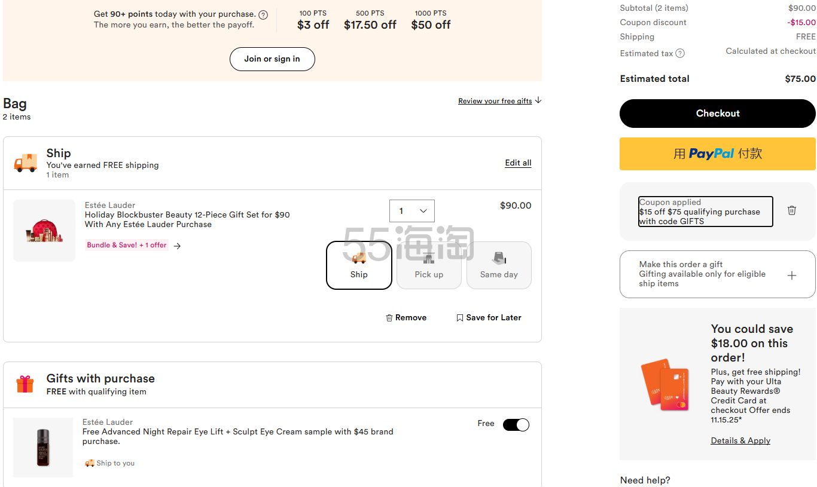
Task: Click plus icon to make order a gift
Action: coord(791,275)
